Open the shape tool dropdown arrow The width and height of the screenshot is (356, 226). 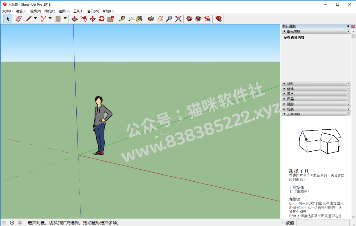point(65,18)
